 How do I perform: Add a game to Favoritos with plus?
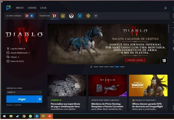pyautogui.click(x=96, y=16)
